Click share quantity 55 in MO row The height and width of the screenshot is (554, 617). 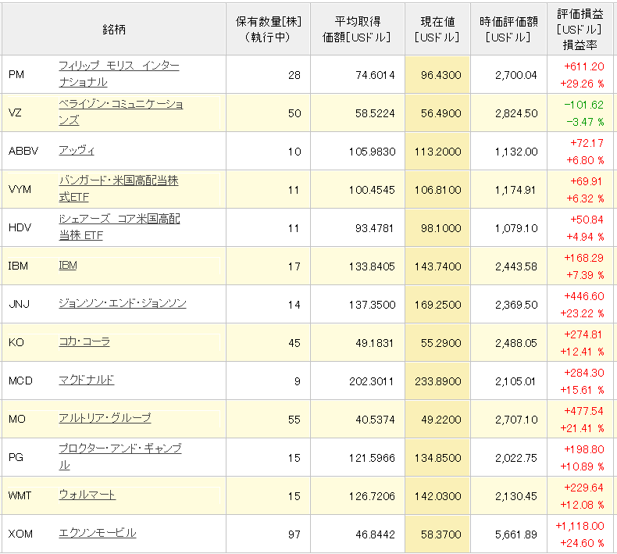[294, 420]
